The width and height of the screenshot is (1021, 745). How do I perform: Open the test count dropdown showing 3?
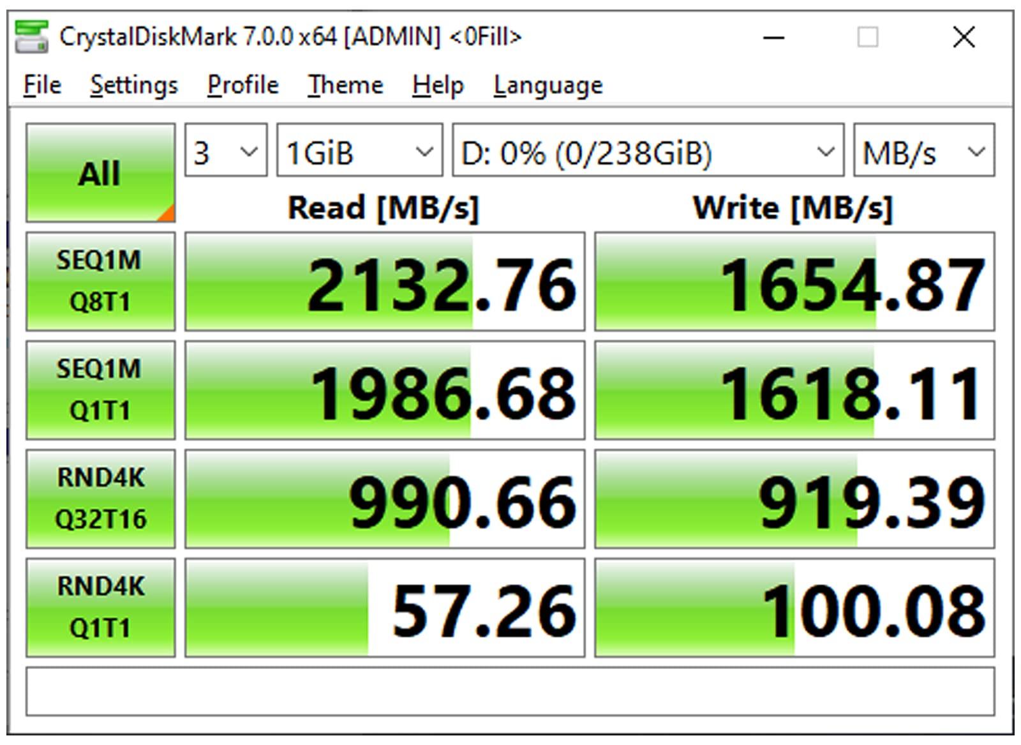pyautogui.click(x=226, y=151)
